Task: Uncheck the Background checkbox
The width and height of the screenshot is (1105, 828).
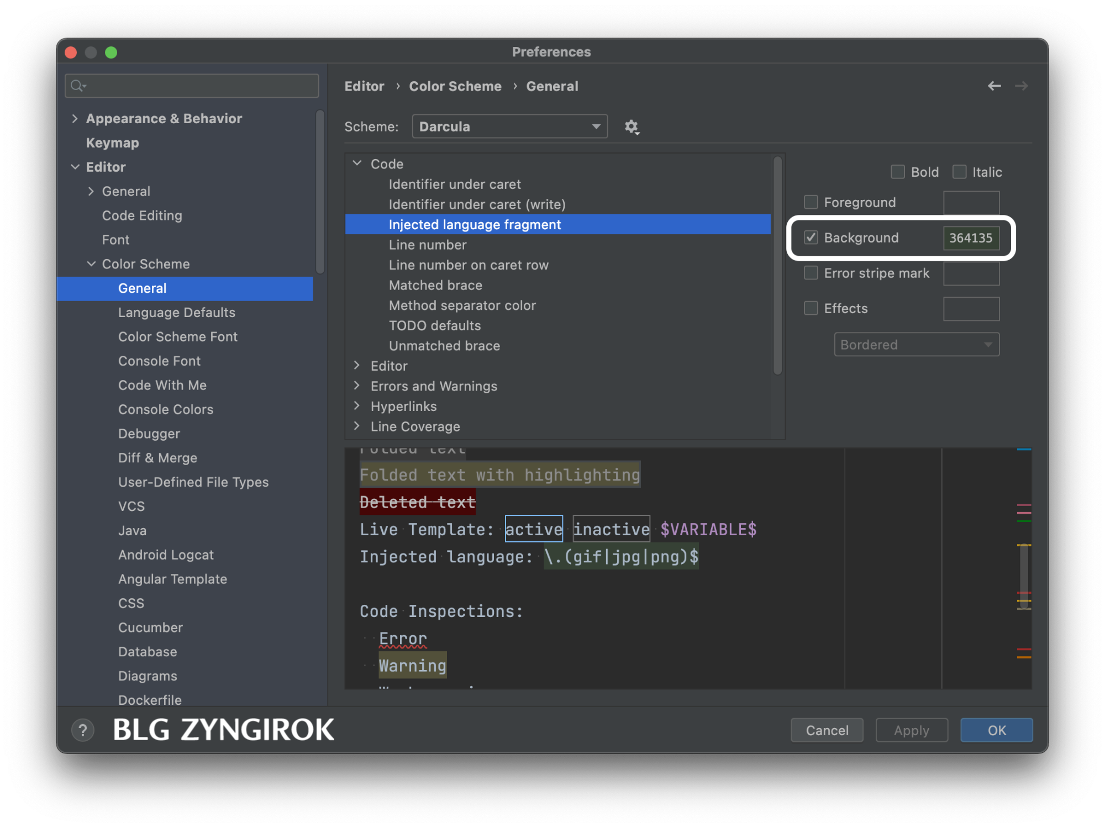Action: 811,238
